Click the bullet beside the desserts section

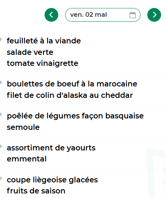tap(1, 179)
